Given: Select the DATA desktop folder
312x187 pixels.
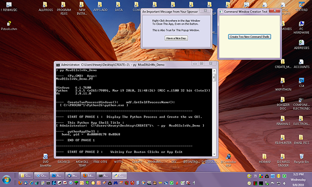Looking at the screenshot, I should [118, 6].
